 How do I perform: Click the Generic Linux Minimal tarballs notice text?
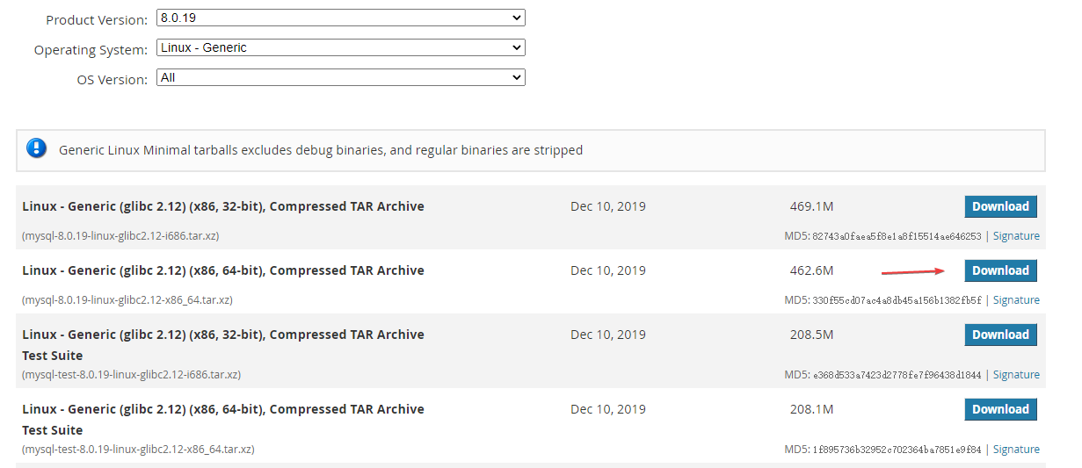[321, 150]
